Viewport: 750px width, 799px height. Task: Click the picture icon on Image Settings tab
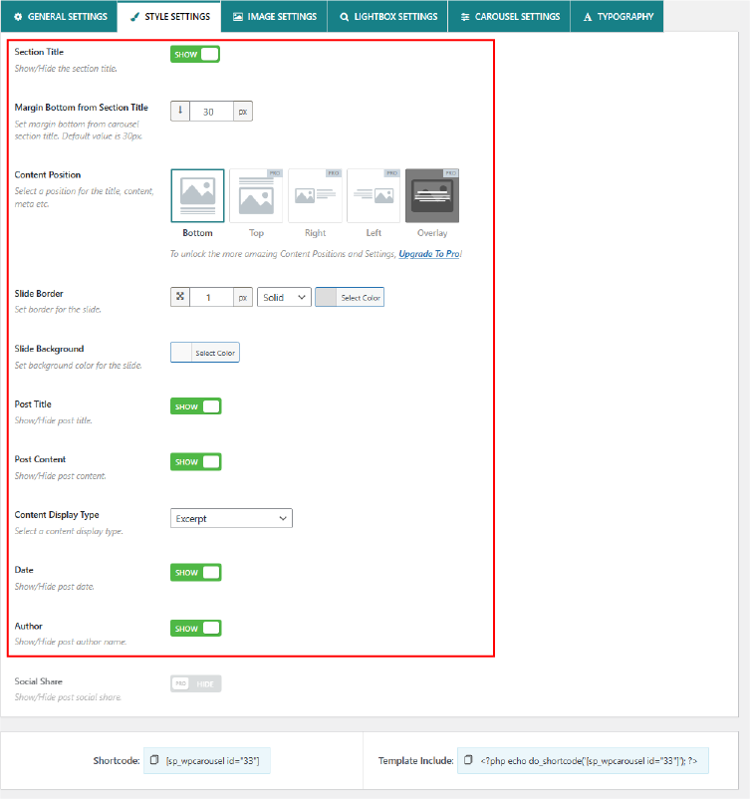pos(238,17)
